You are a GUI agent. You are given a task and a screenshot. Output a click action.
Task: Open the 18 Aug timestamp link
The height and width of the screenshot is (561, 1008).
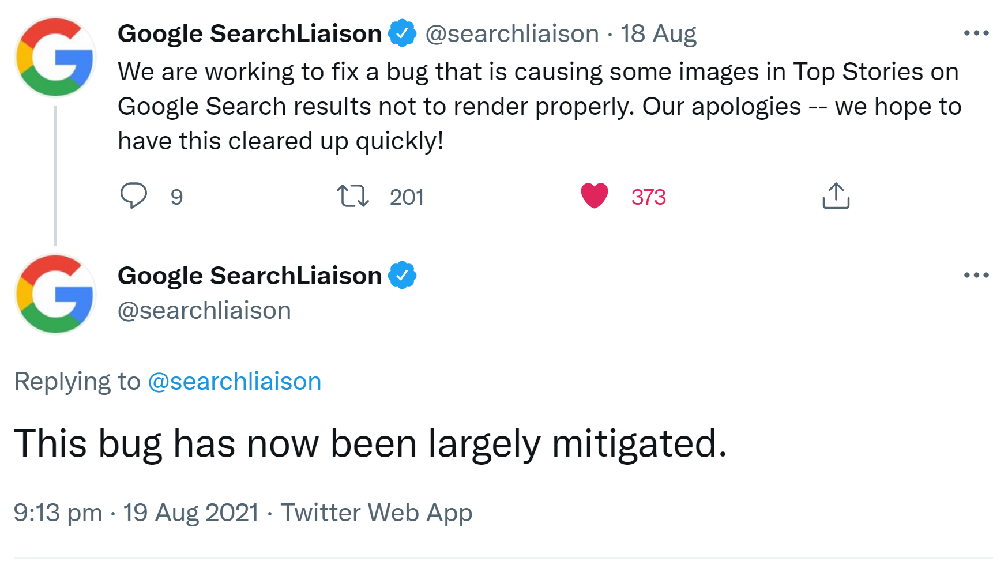(658, 33)
